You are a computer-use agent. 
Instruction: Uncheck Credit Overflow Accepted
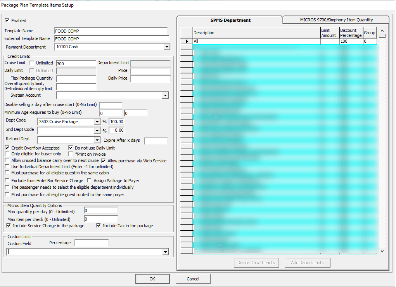click(x=7, y=148)
